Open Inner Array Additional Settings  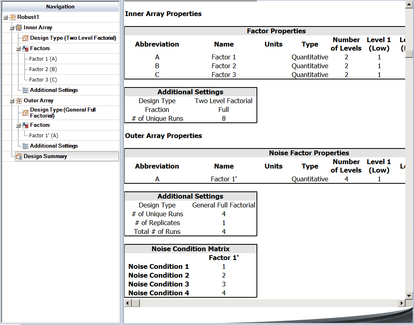click(x=54, y=90)
